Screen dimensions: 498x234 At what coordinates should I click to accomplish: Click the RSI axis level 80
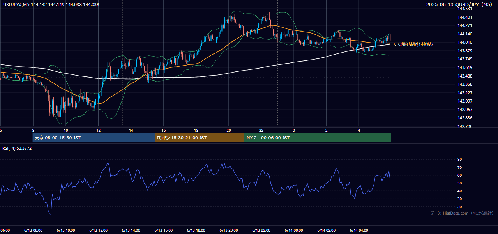(x=459, y=160)
